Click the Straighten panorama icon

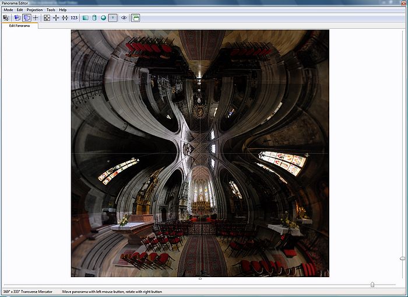pyautogui.click(x=65, y=18)
